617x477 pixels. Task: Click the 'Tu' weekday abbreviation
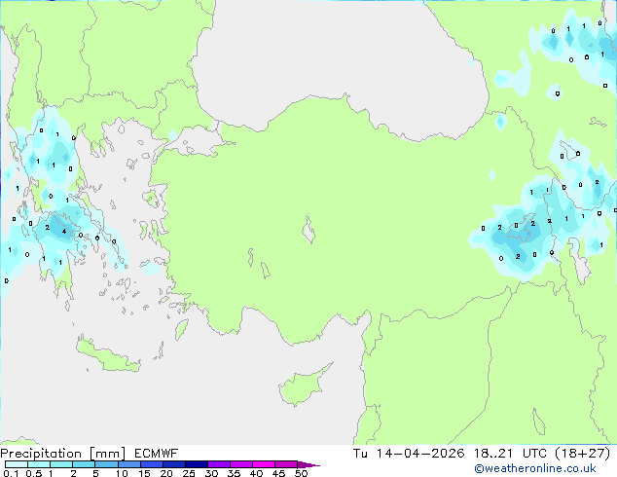[360, 454]
